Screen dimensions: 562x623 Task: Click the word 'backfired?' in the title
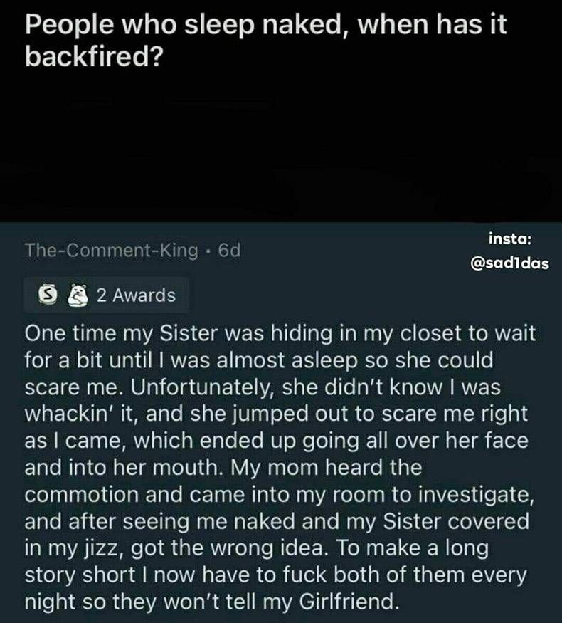click(x=94, y=56)
